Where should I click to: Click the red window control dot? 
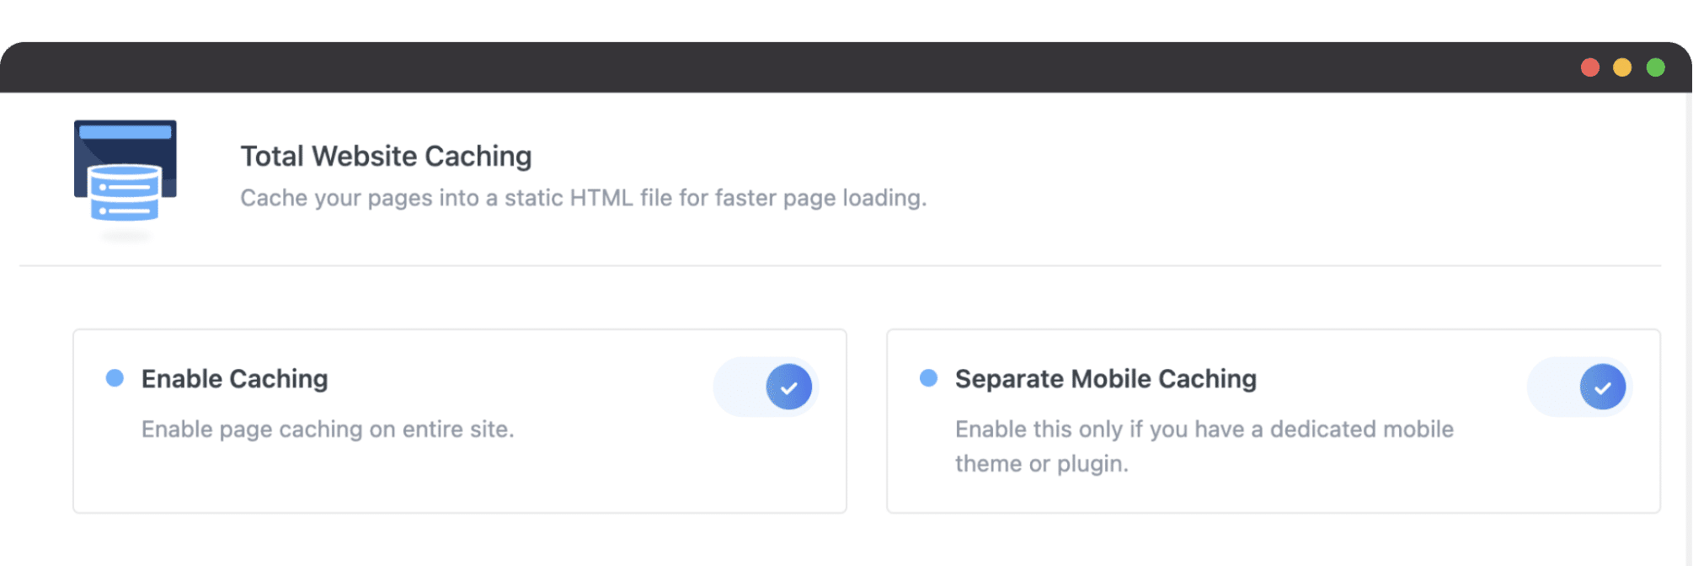coord(1590,67)
